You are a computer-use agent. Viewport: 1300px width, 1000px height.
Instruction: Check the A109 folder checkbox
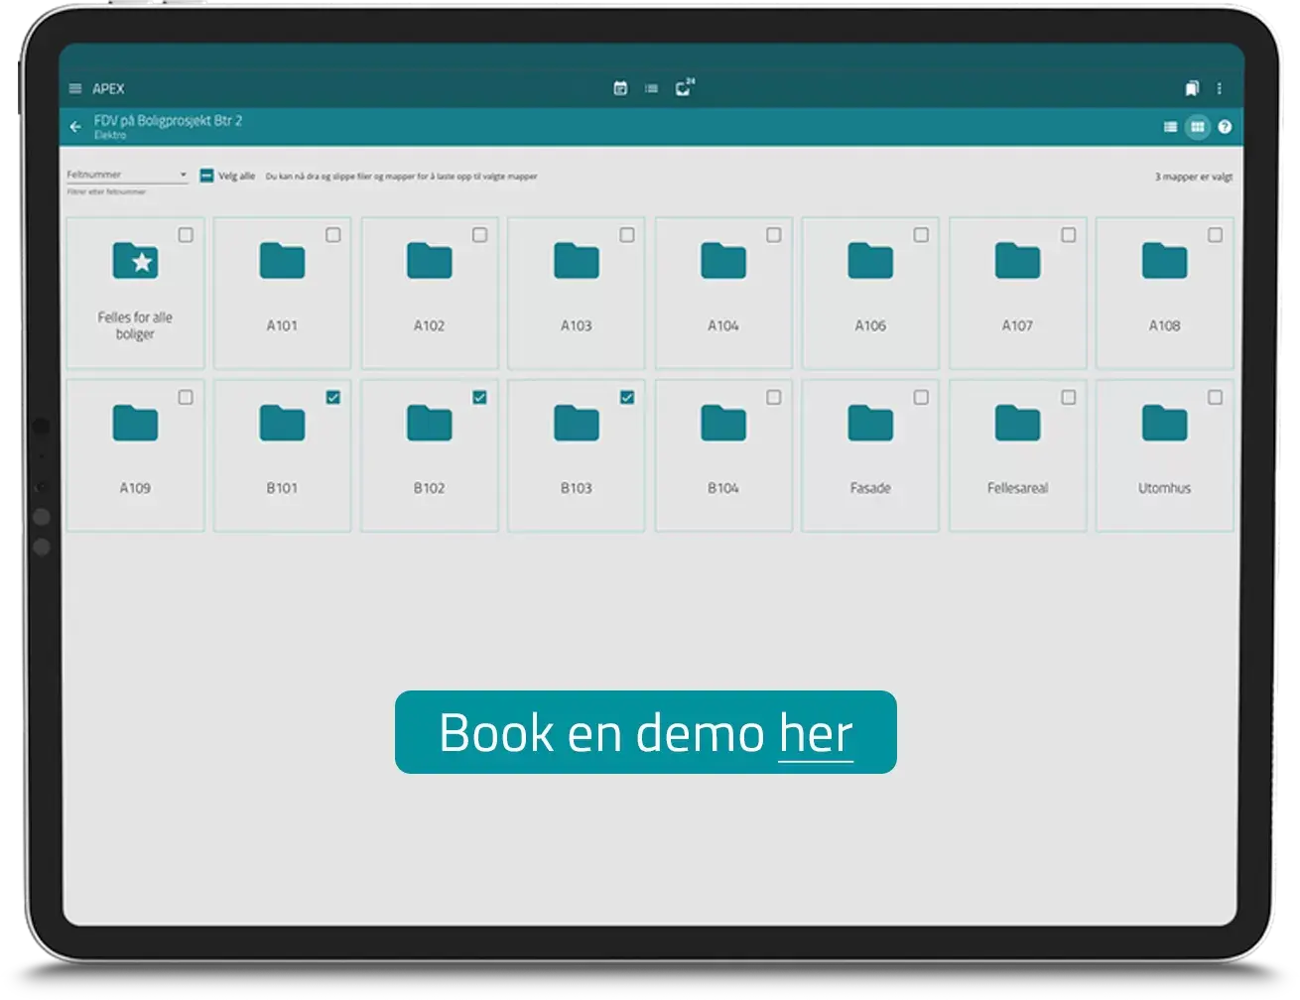[186, 397]
